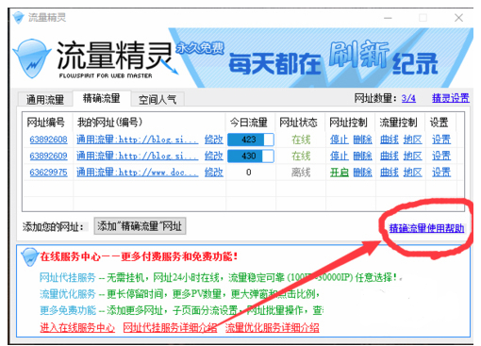The image size is (481, 346).
Task: View 曲线 for row 63892609
Action: point(390,156)
